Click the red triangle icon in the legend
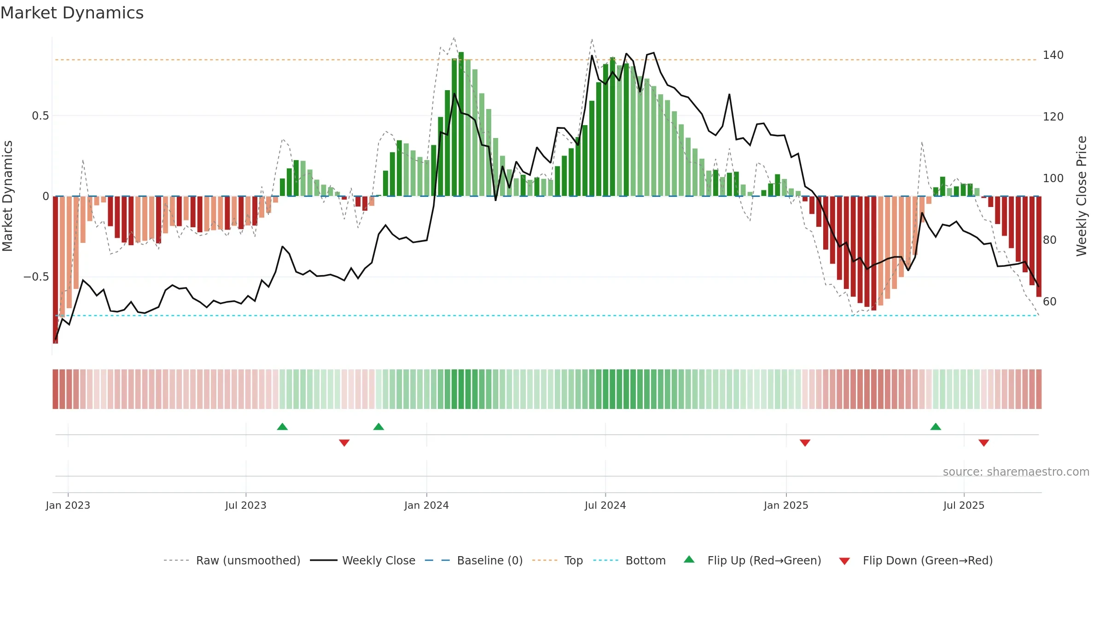Screen dimensions: 1105x621 pos(844,561)
